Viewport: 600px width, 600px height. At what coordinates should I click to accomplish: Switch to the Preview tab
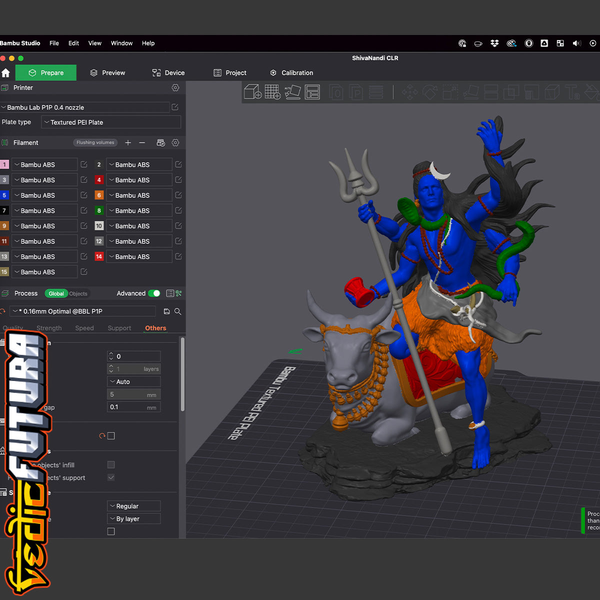point(107,73)
